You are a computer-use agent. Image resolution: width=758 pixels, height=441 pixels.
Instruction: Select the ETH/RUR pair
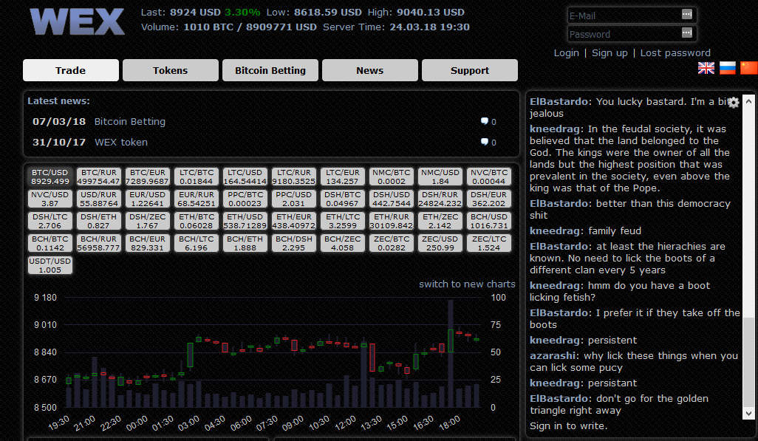pos(392,221)
